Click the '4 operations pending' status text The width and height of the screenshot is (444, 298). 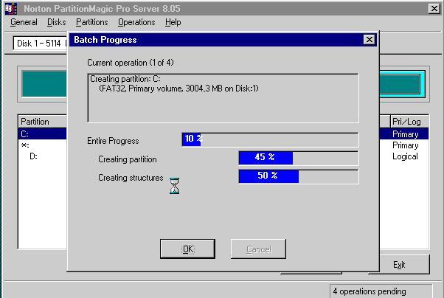click(370, 291)
